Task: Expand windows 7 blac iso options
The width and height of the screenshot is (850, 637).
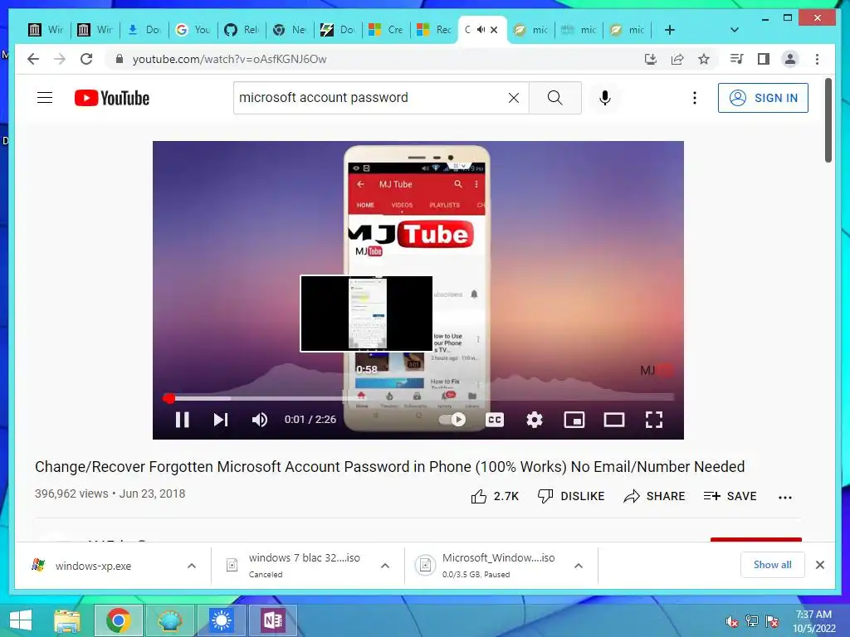Action: pos(385,566)
